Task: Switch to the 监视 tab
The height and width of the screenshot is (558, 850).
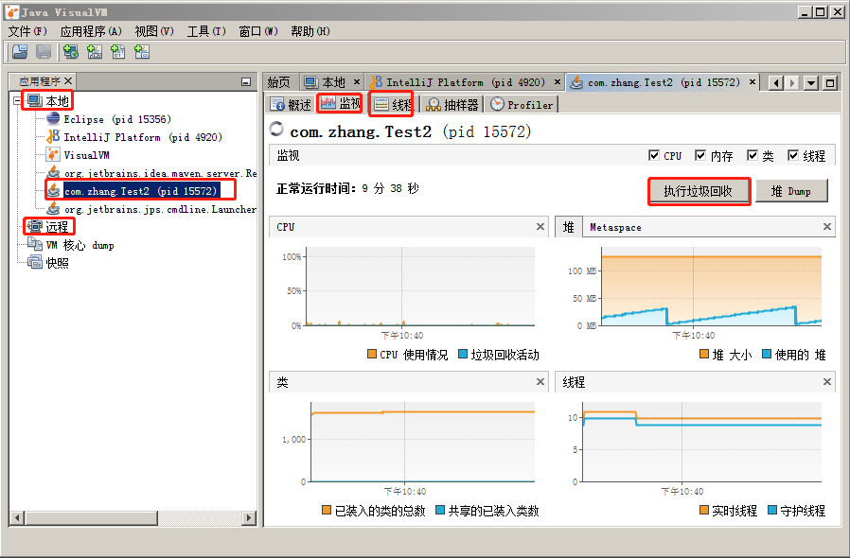Action: (341, 103)
